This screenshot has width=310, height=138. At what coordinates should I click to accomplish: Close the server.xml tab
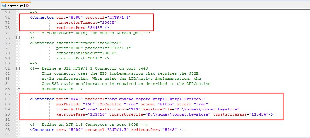(x=27, y=5)
